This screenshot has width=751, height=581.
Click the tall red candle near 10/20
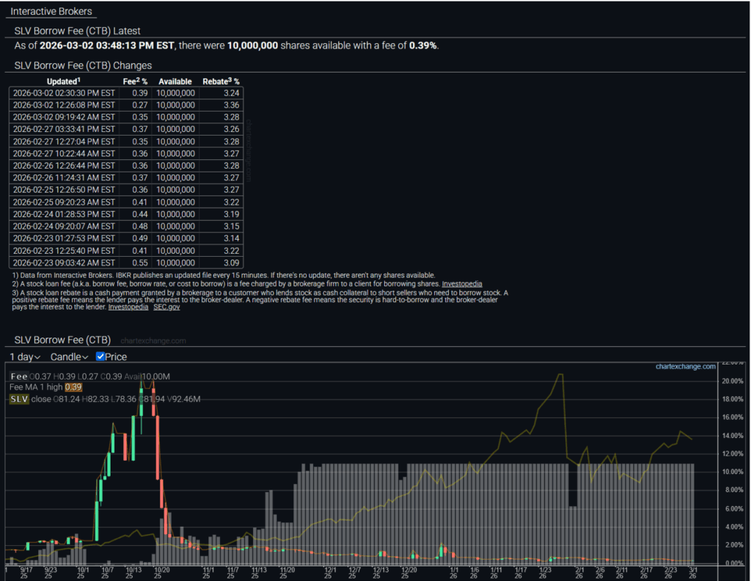coord(158,455)
